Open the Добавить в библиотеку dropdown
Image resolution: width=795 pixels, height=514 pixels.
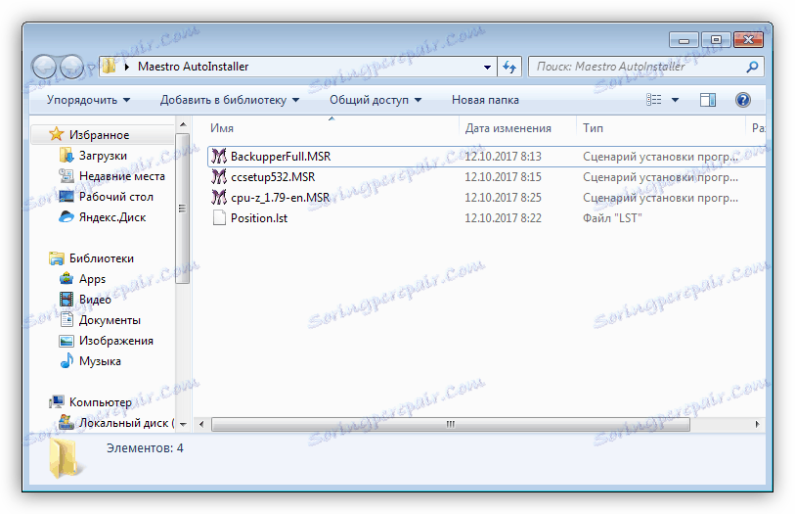tap(230, 100)
